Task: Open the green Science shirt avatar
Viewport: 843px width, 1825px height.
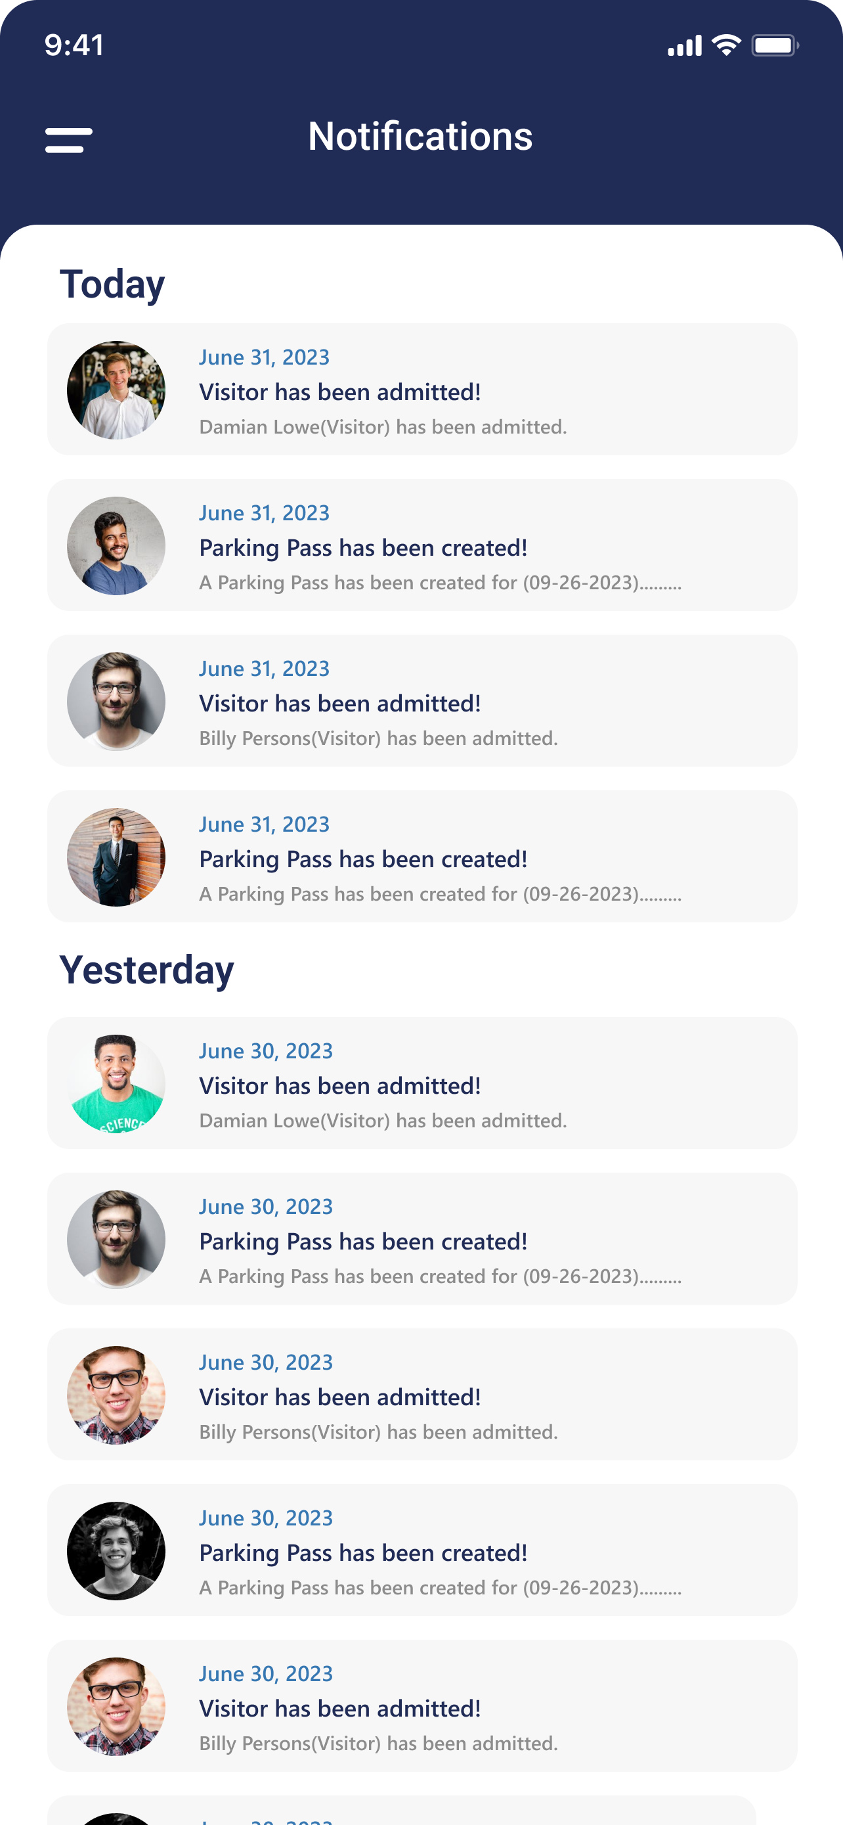Action: [x=116, y=1083]
